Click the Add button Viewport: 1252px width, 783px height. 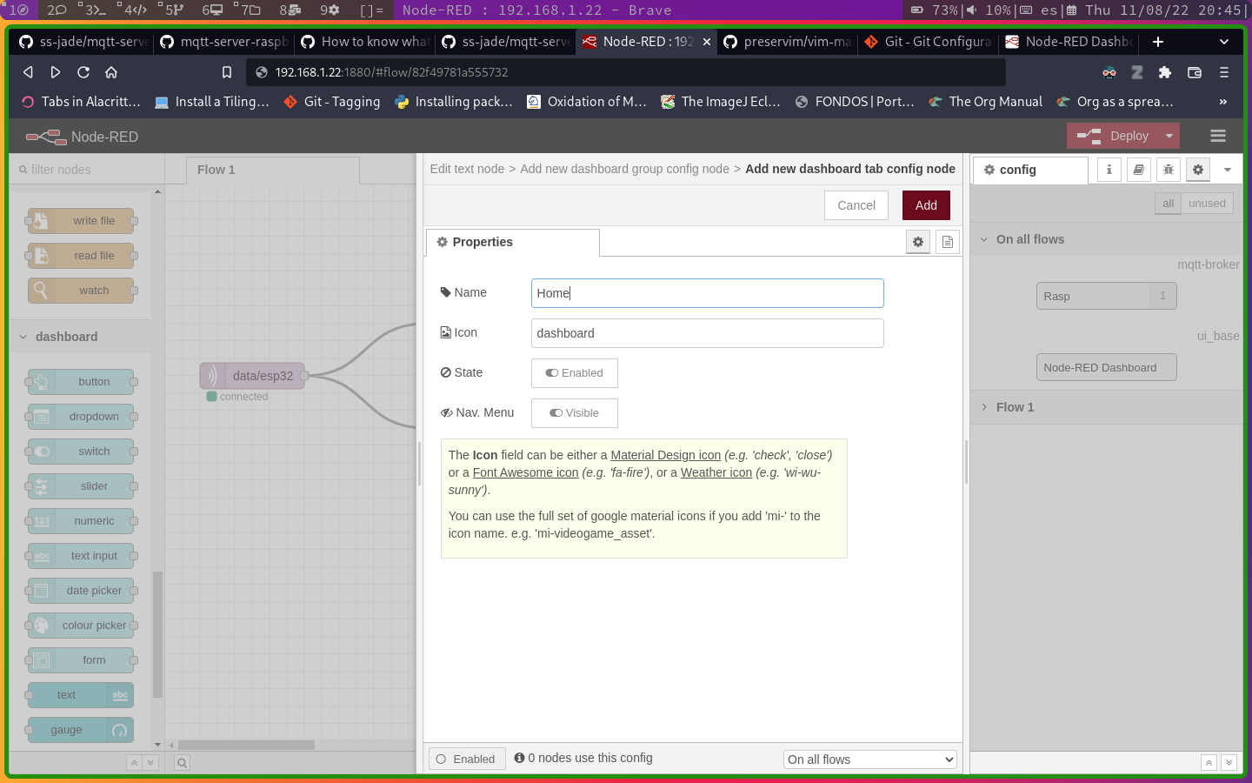click(x=926, y=205)
